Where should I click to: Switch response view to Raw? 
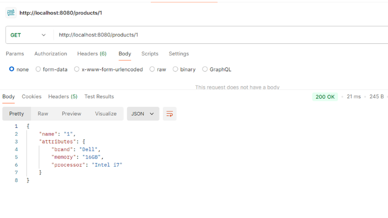pos(43,114)
